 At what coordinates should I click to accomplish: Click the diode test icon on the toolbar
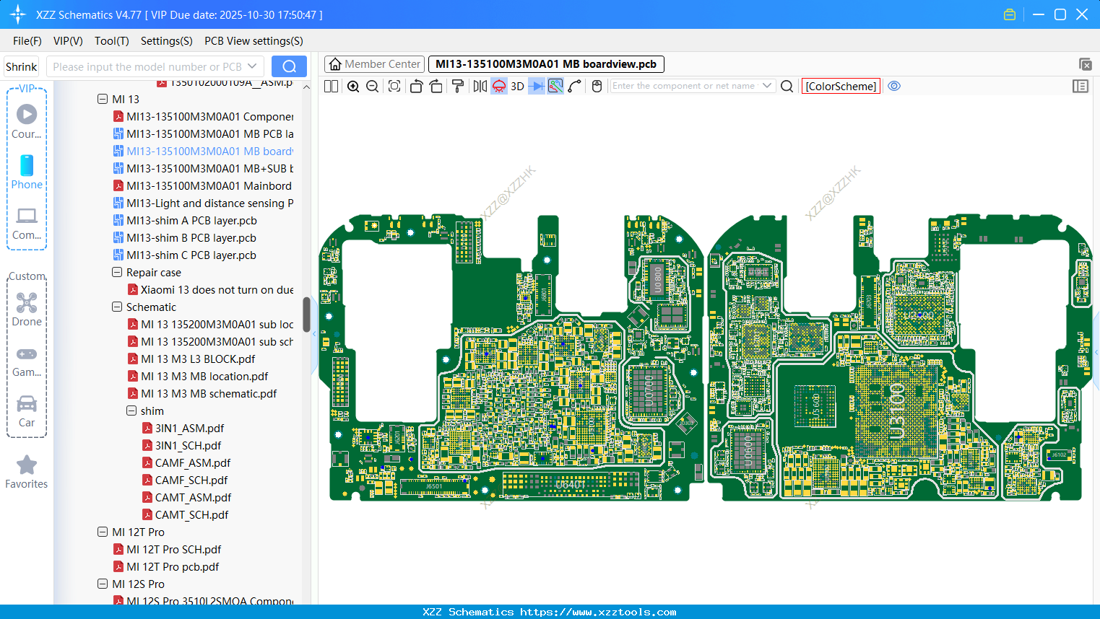click(x=536, y=86)
